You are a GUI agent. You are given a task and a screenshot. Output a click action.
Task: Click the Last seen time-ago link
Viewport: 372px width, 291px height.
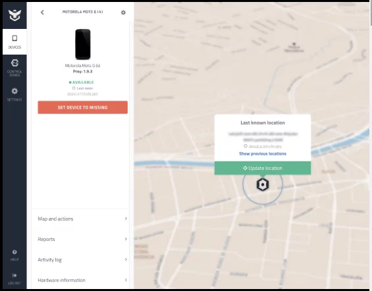point(82,93)
